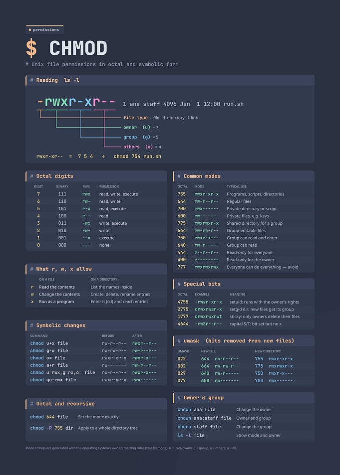Select the blue "group (g)" label
This screenshot has height=475, width=340.
click(137, 137)
